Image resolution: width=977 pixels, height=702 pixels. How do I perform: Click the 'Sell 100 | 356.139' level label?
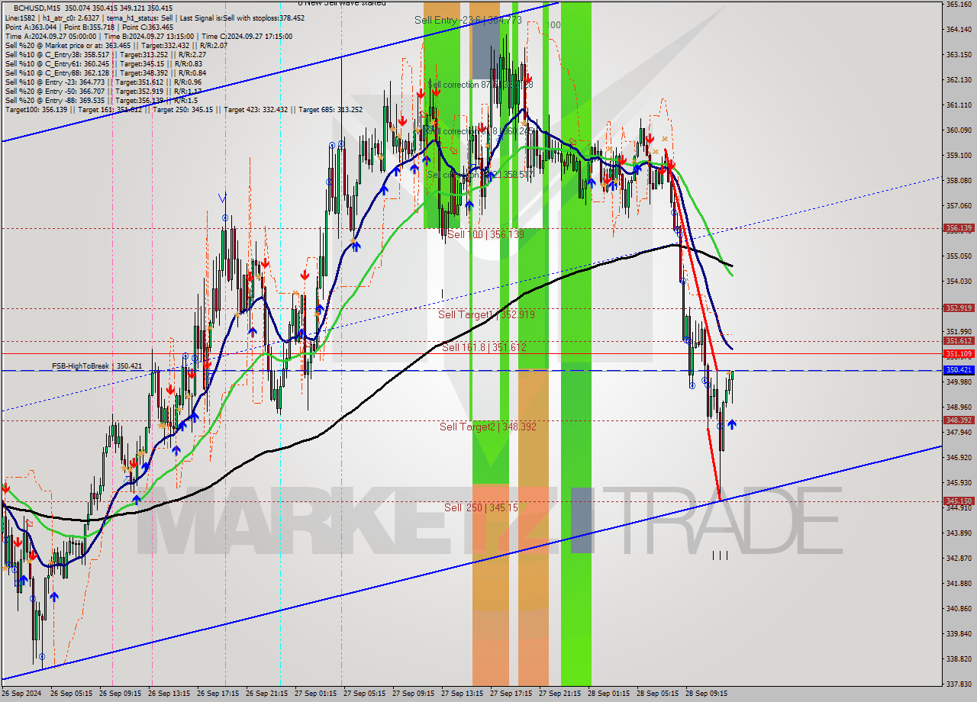pyautogui.click(x=485, y=234)
